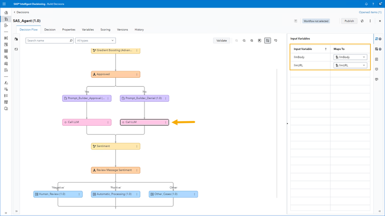The width and height of the screenshot is (385, 216).
Task: Open Maps To dropdown for llmURL
Action: coord(350,65)
